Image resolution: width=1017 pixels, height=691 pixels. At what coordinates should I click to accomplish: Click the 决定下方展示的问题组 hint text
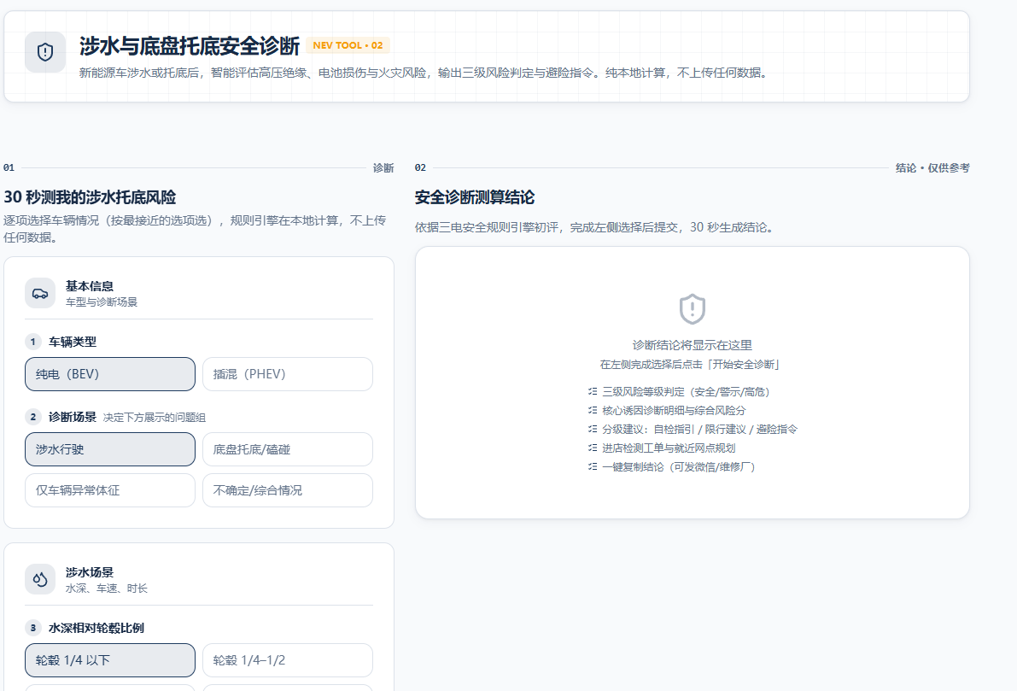[x=155, y=418]
